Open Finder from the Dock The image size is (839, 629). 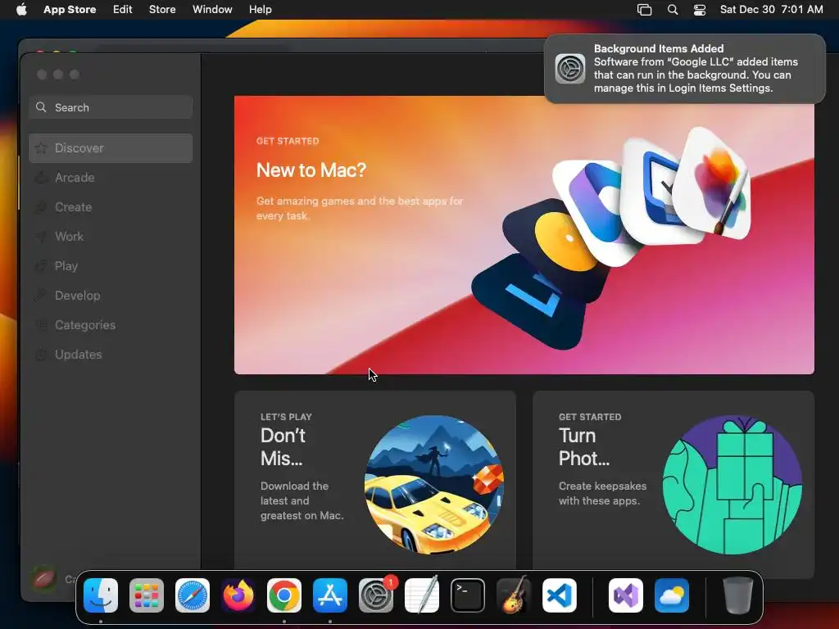point(101,595)
